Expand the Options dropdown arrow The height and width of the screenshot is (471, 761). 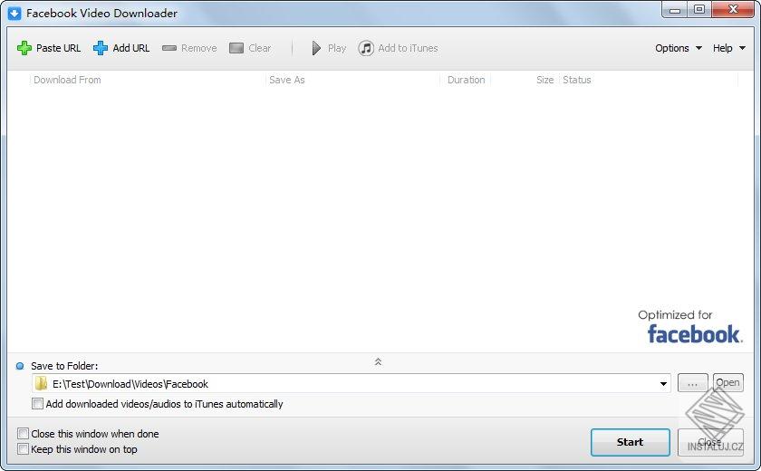698,48
